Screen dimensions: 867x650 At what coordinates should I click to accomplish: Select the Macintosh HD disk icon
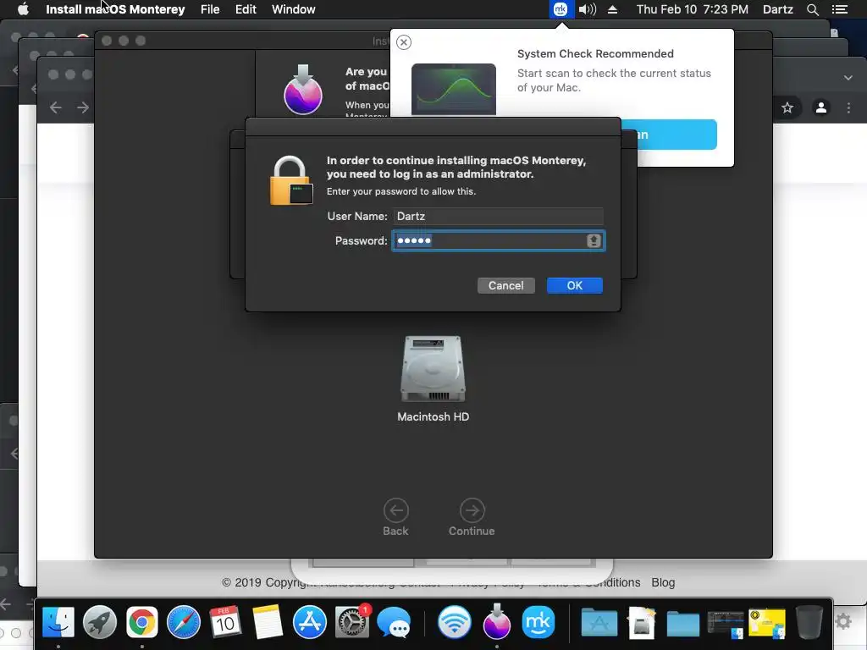(x=433, y=369)
